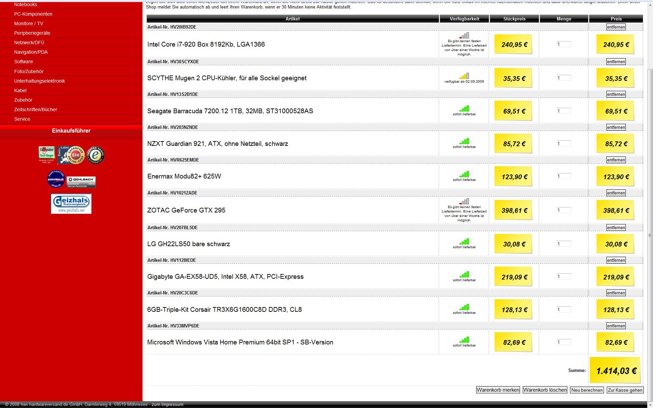Open the Einkaufsführer section
The width and height of the screenshot is (653, 408).
point(71,131)
